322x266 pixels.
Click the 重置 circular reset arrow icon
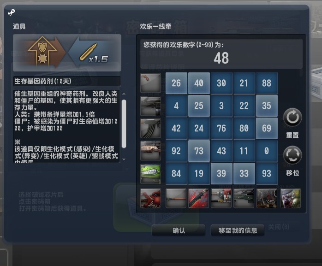[x=292, y=118]
